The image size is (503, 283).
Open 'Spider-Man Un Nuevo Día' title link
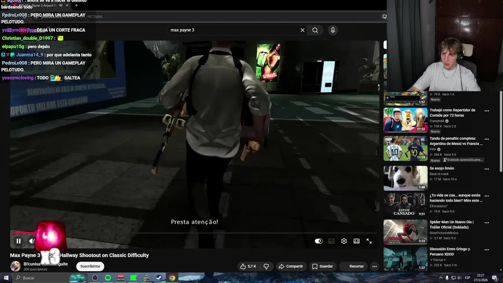[452, 224]
